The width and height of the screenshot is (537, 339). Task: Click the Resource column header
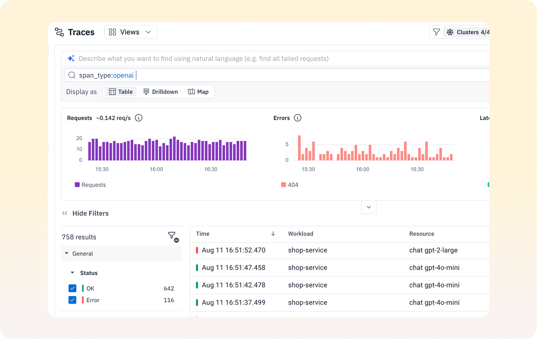click(x=422, y=234)
